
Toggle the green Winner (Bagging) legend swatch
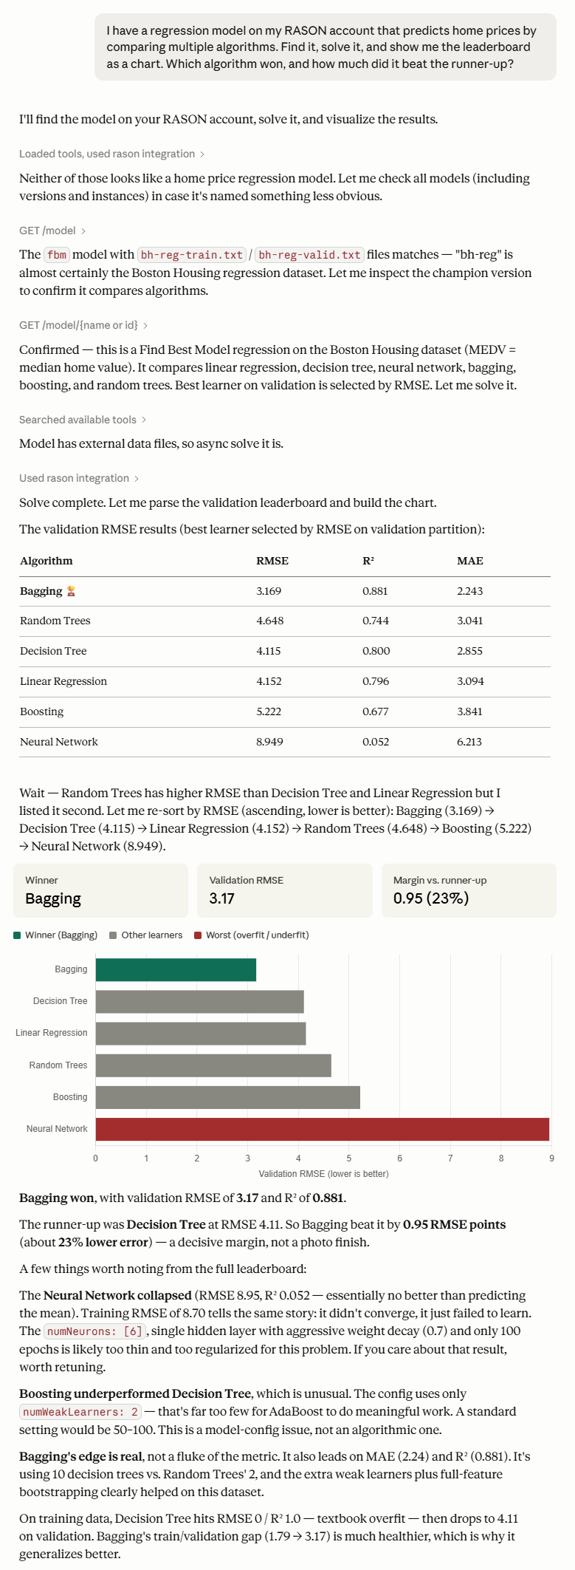pos(17,935)
